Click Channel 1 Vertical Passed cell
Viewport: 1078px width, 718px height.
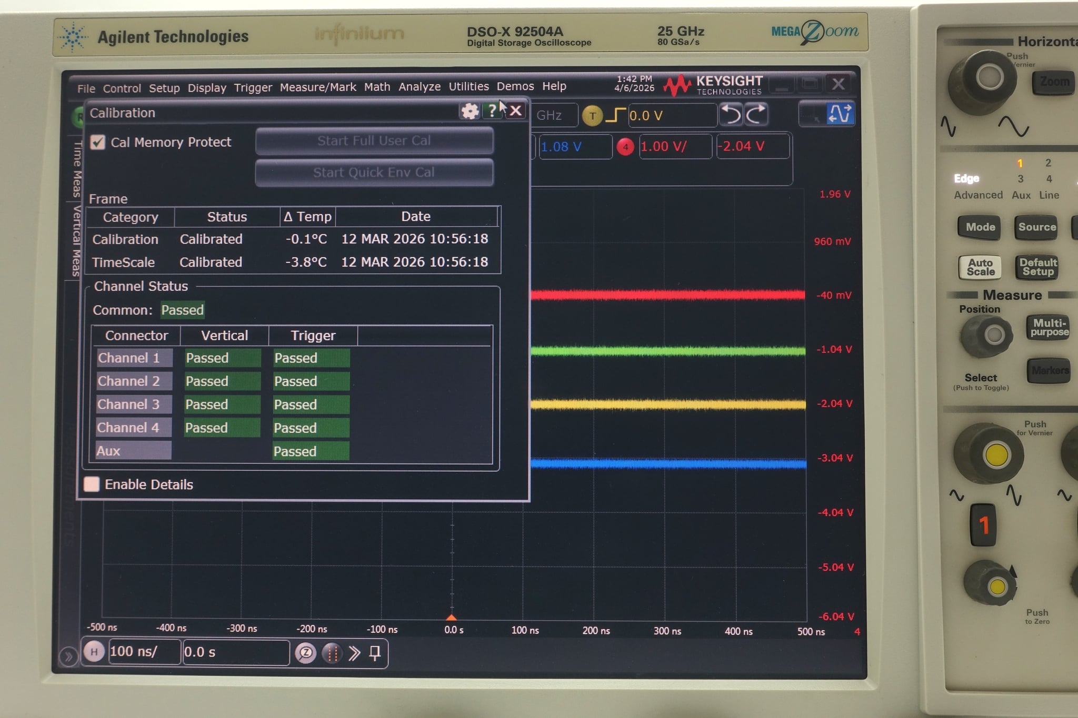pos(223,358)
